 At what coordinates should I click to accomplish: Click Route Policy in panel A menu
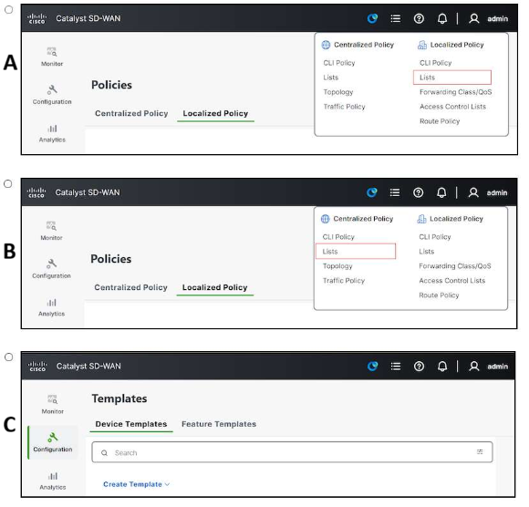pyautogui.click(x=440, y=121)
